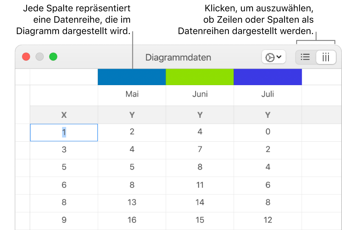Image resolution: width=342 pixels, height=230 pixels.
Task: Select the Juli column header cell
Action: point(267,94)
